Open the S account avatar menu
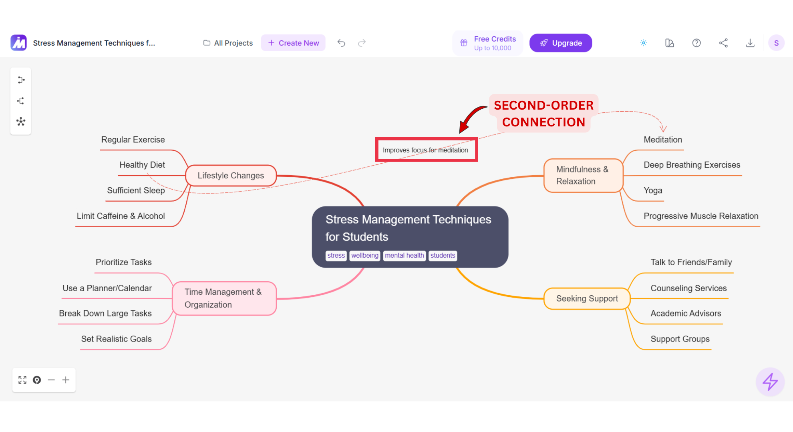793x432 pixels. pos(777,43)
